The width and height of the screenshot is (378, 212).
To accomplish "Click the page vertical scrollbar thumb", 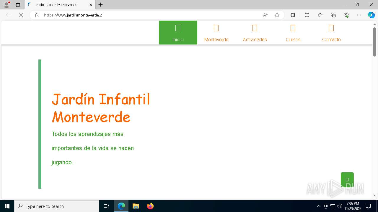I will click(374, 42).
